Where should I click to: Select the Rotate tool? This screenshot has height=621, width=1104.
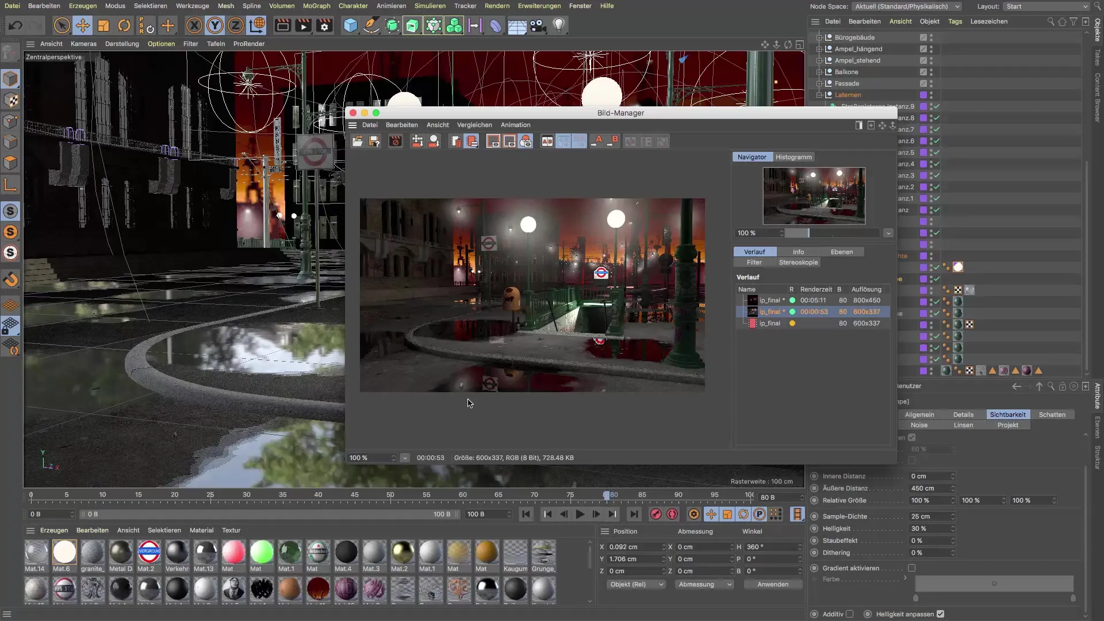(124, 25)
